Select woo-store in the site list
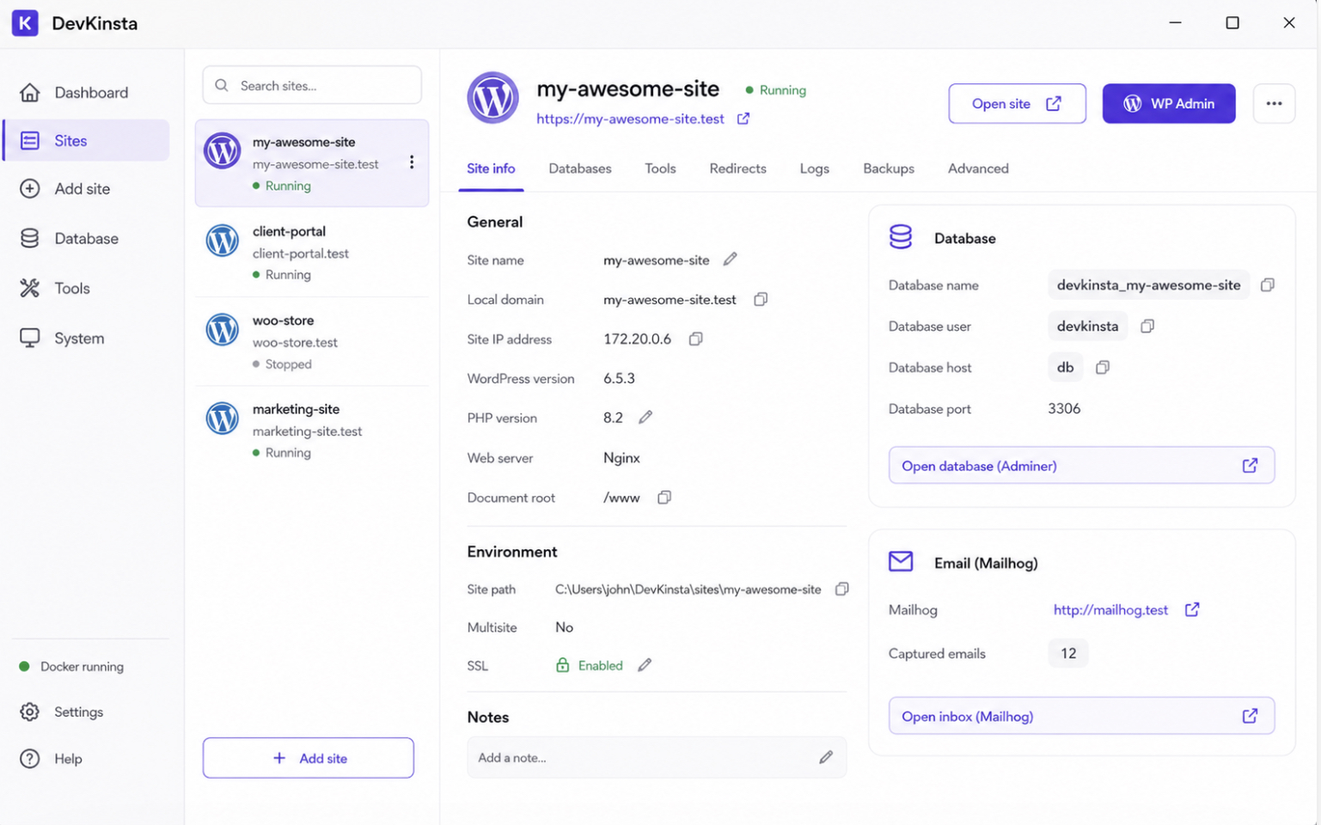This screenshot has width=1321, height=825. [x=312, y=341]
